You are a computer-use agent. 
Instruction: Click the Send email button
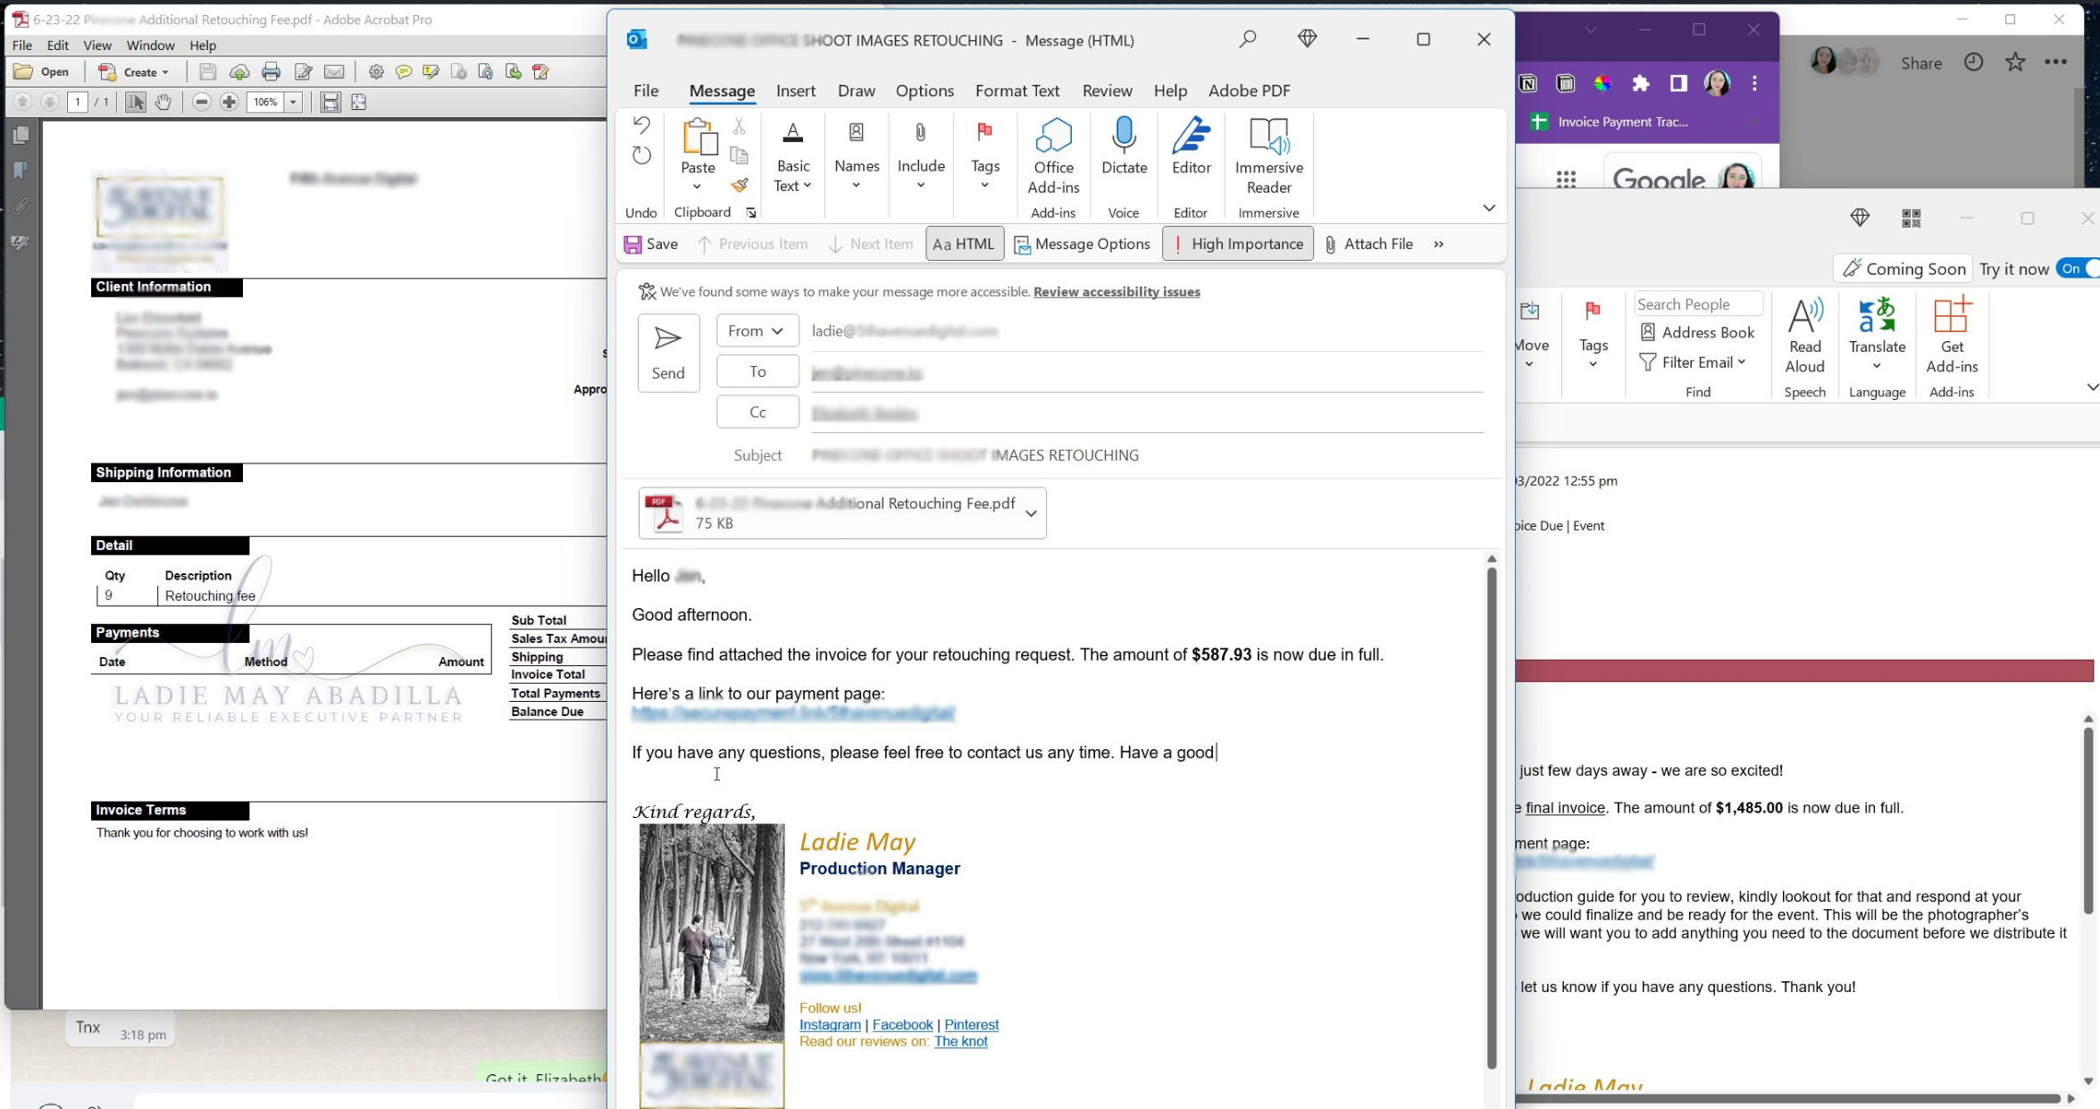pyautogui.click(x=668, y=353)
